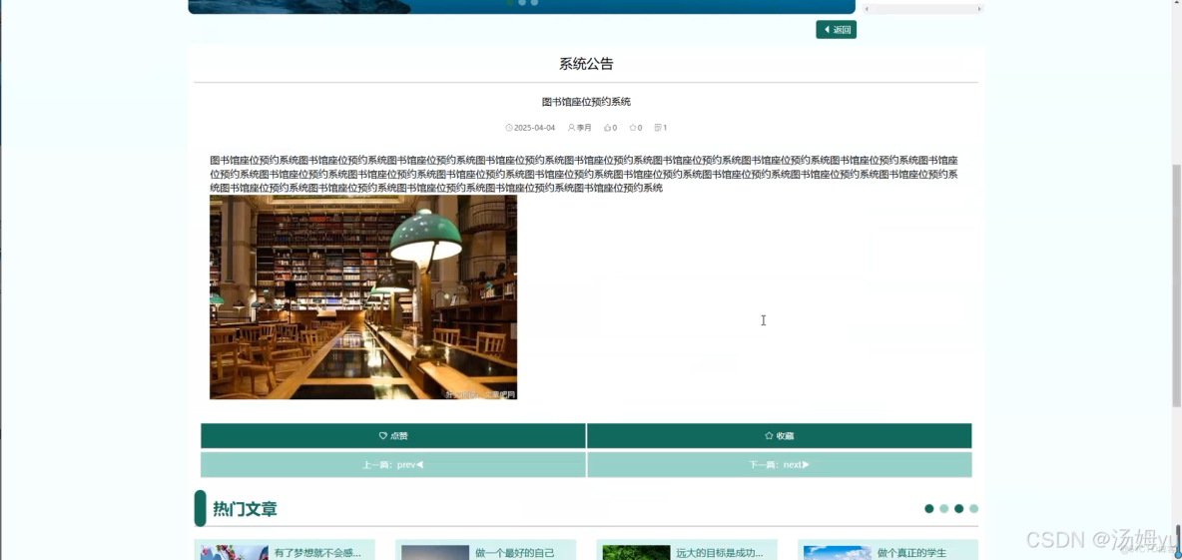Click thumbnail of 远大的目标是成功... article
This screenshot has height=560, width=1182.
pos(636,552)
